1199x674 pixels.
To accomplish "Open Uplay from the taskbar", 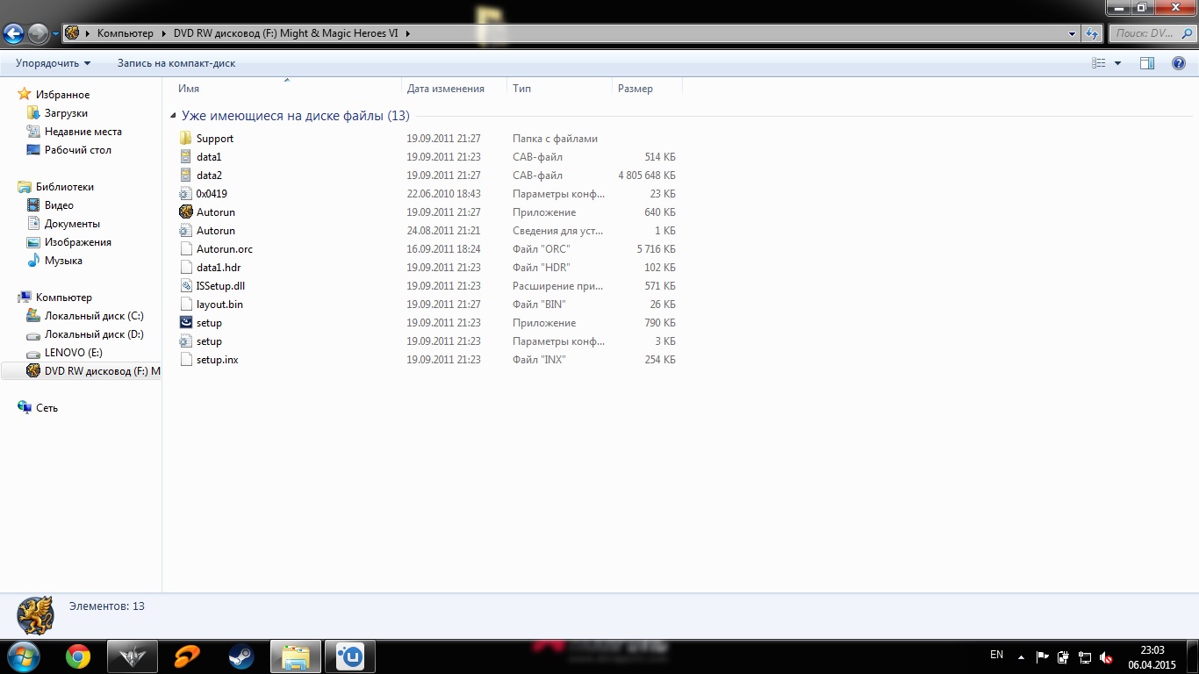I will [350, 656].
